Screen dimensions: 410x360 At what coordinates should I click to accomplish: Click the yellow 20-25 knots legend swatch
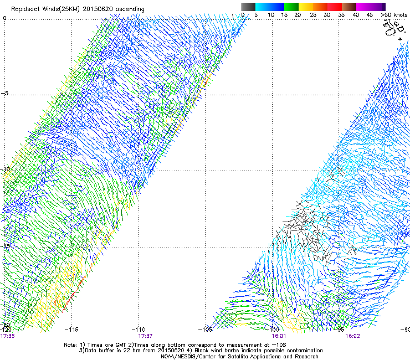tap(306, 7)
